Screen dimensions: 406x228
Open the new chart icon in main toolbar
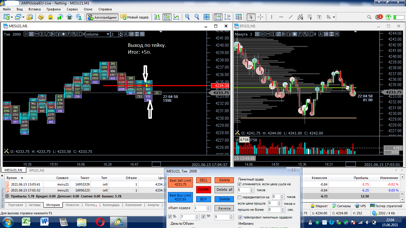(7, 17)
